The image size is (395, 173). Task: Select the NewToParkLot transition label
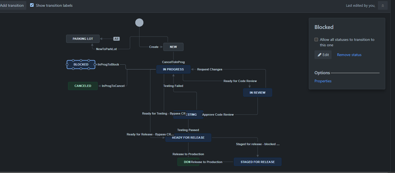pos(106,49)
